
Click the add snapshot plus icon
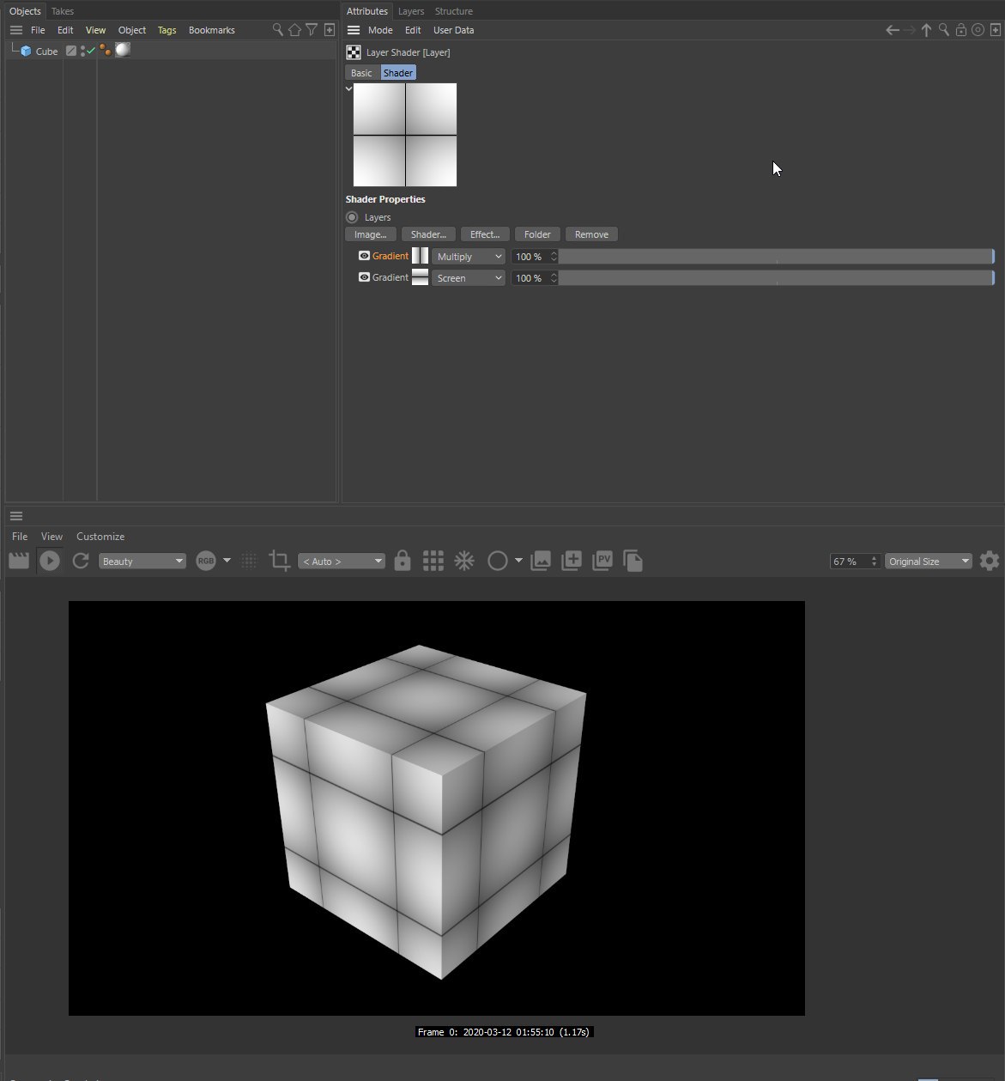pos(572,561)
